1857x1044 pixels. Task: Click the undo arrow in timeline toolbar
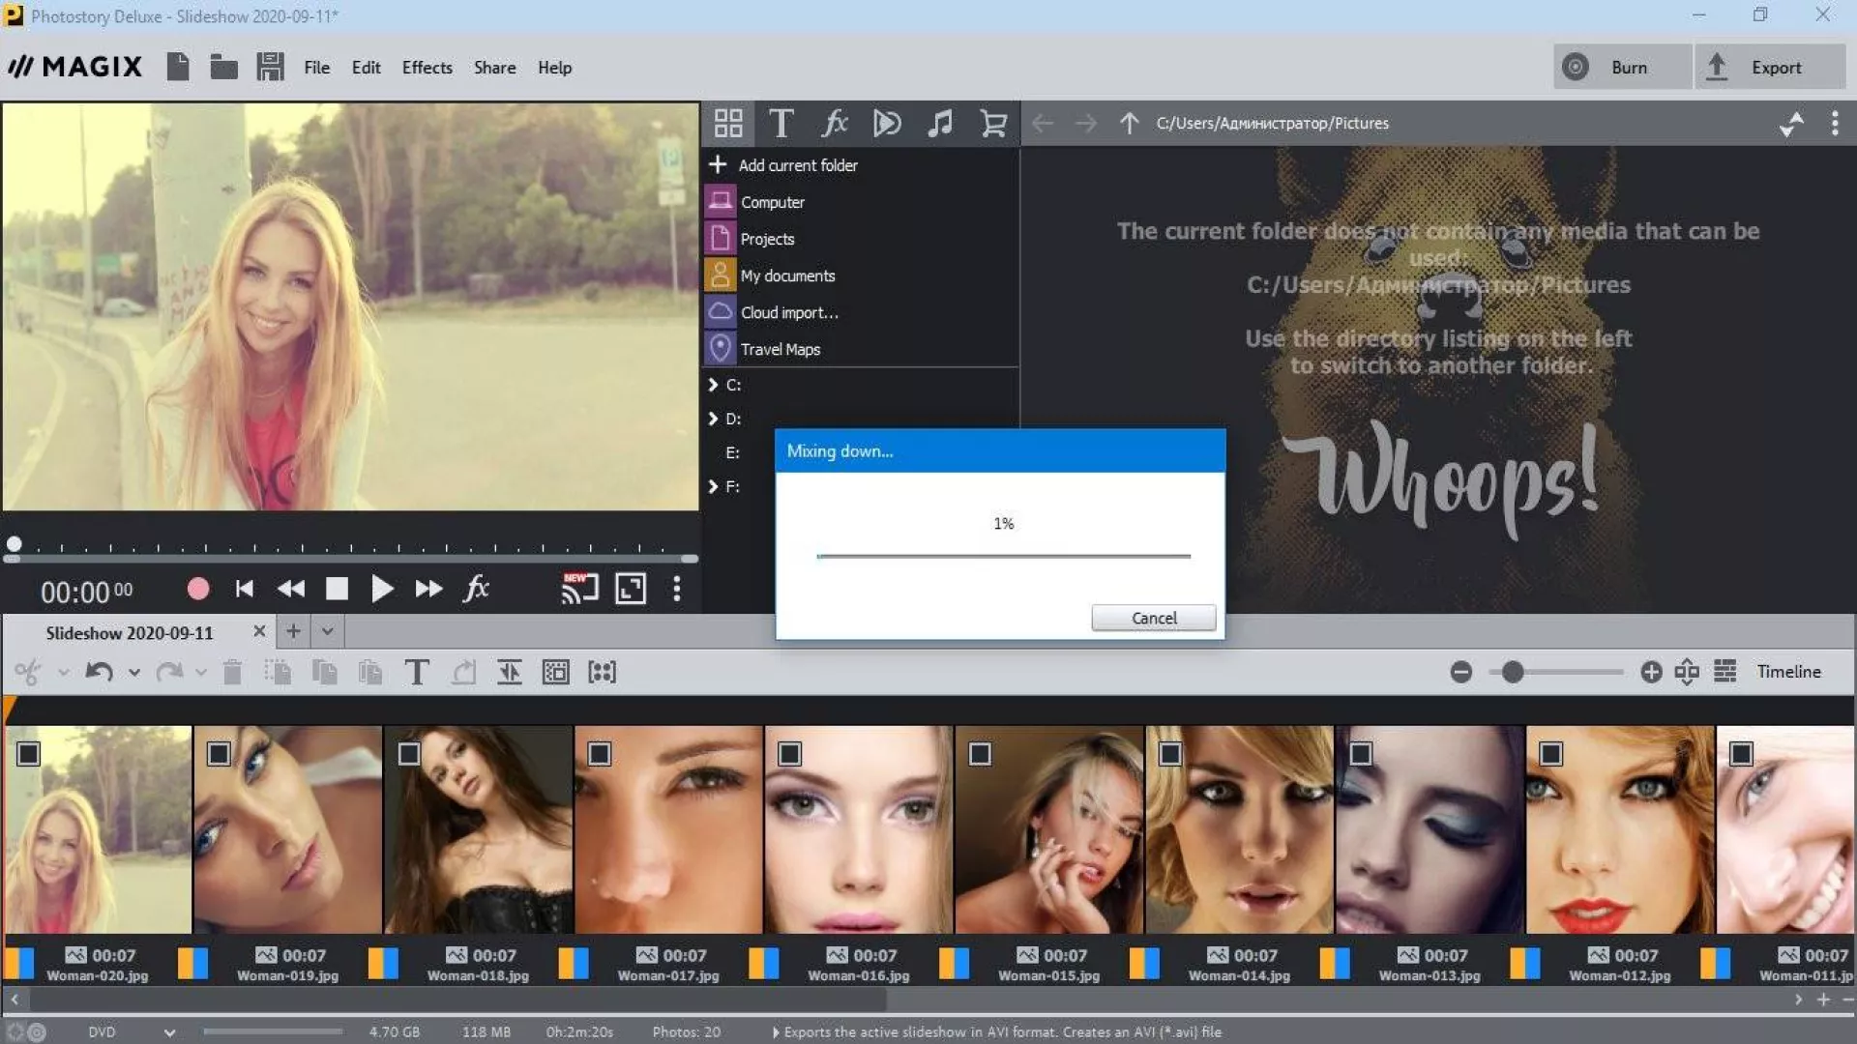click(x=99, y=672)
